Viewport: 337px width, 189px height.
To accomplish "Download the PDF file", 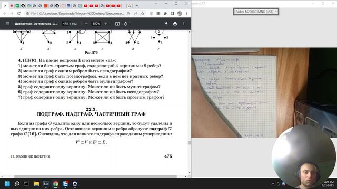I will 166,24.
